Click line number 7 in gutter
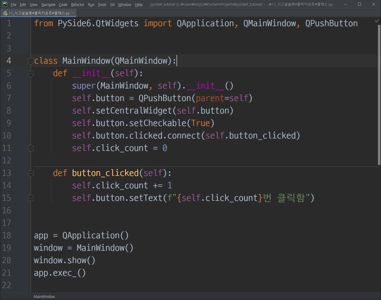This screenshot has height=300, width=381. (9, 98)
